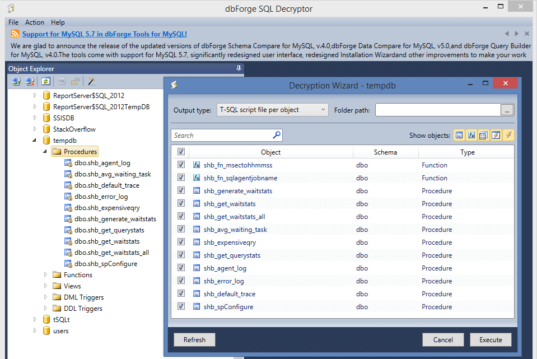This screenshot has width=537, height=359.
Task: Toggle showing DML triggers in Show objects
Action: tap(496, 136)
